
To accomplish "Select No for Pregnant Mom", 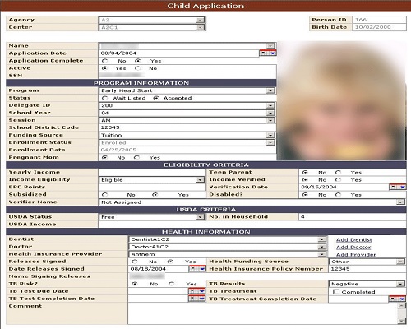I will [104, 158].
